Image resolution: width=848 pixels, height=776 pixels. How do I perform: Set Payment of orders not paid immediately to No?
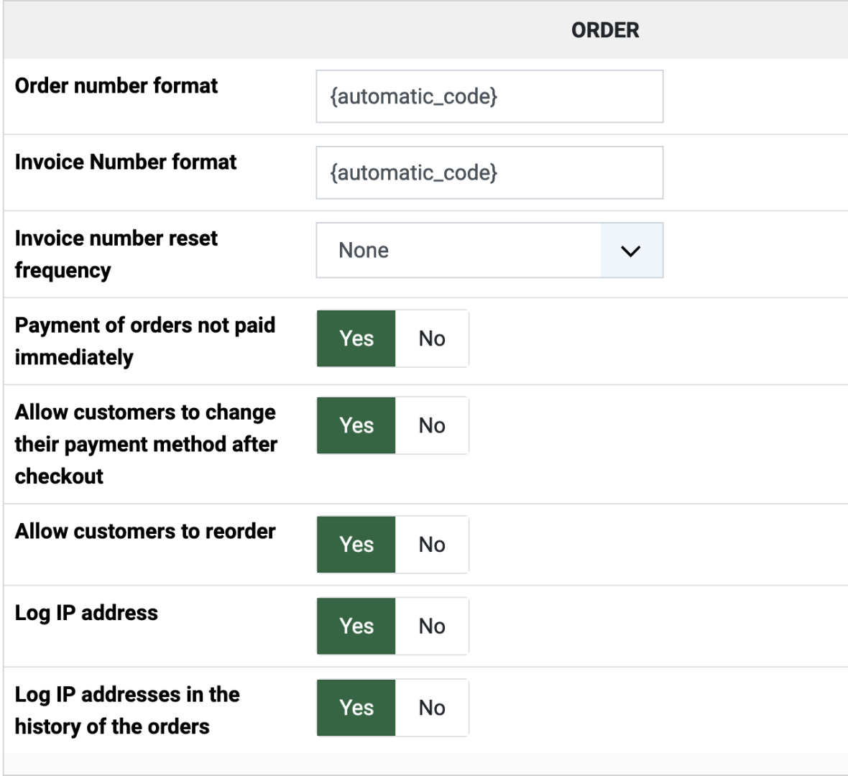coord(432,338)
